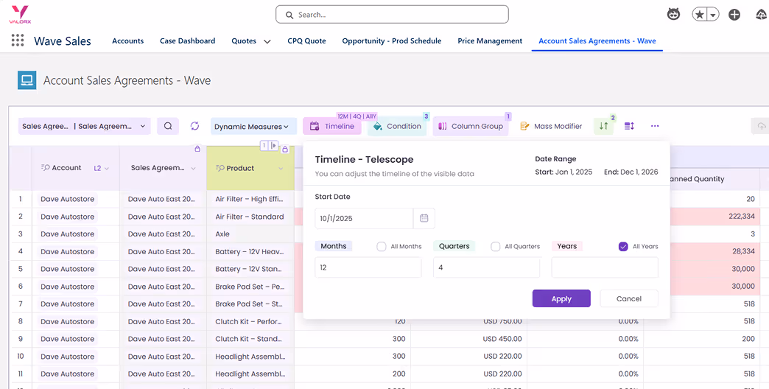Click the Wave Sales app name
769x389 pixels.
tap(63, 41)
